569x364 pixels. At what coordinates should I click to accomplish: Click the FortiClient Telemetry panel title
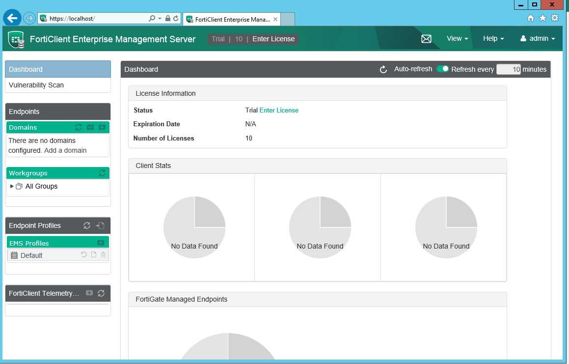click(x=44, y=293)
